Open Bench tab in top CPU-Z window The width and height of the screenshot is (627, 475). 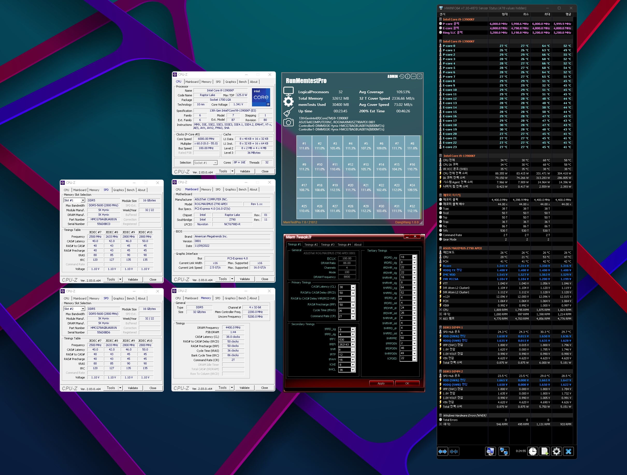point(243,82)
